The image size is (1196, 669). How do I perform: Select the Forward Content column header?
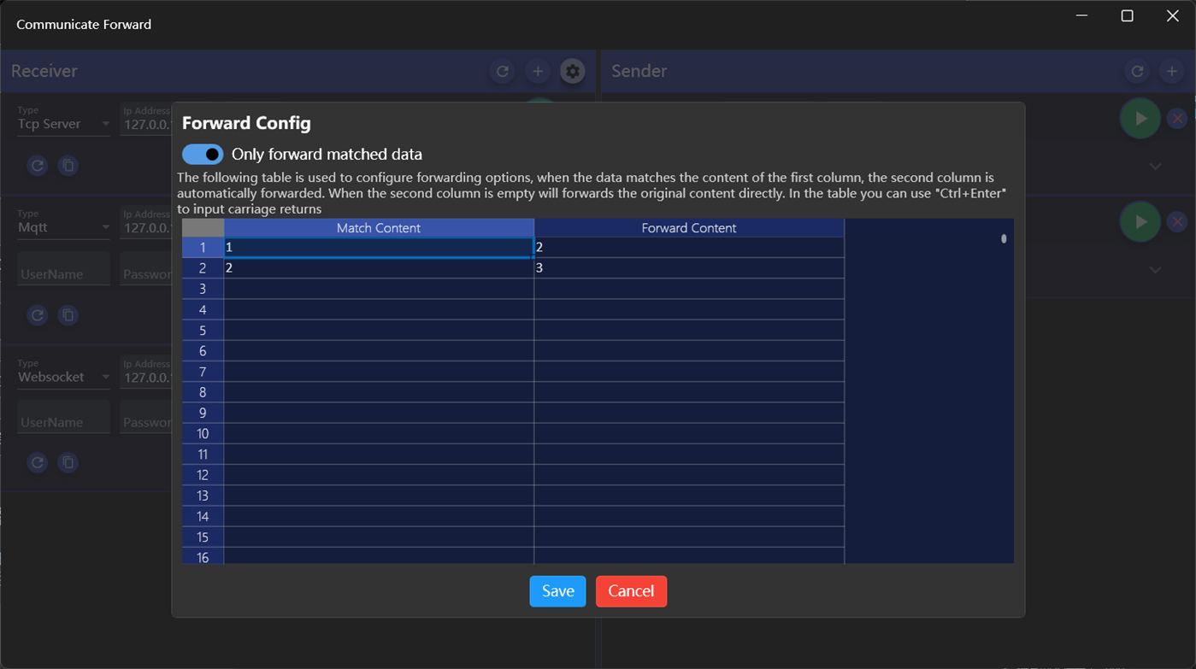[689, 228]
